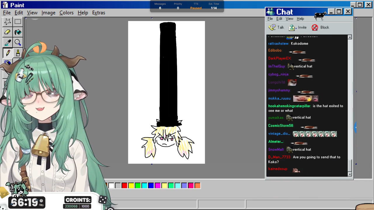
Task: Click username hookahsmokingcatarpillar in Chat
Action: [x=290, y=106]
